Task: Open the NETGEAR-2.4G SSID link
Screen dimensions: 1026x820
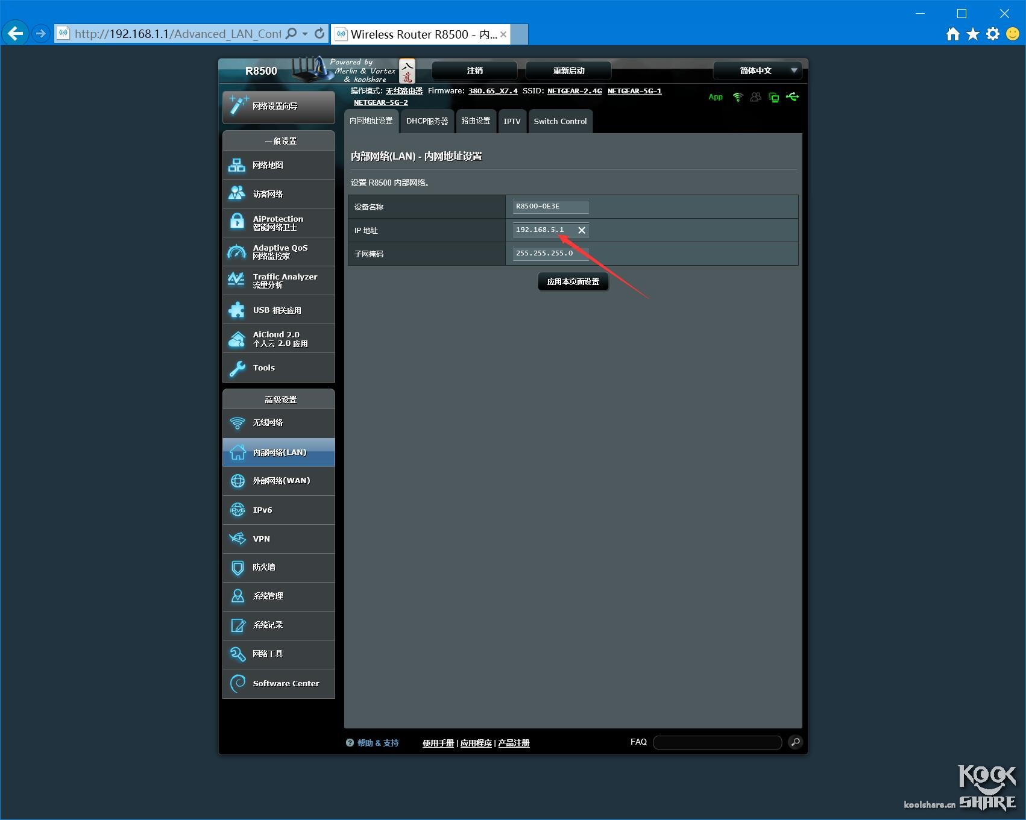Action: [574, 91]
